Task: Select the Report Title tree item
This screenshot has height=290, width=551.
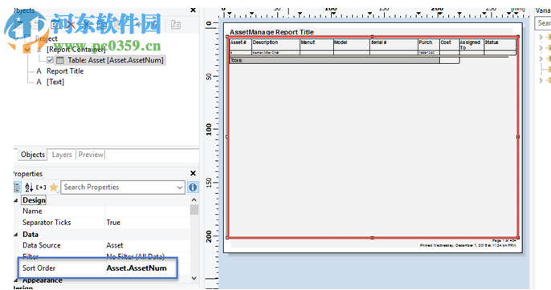Action: pyautogui.click(x=65, y=71)
